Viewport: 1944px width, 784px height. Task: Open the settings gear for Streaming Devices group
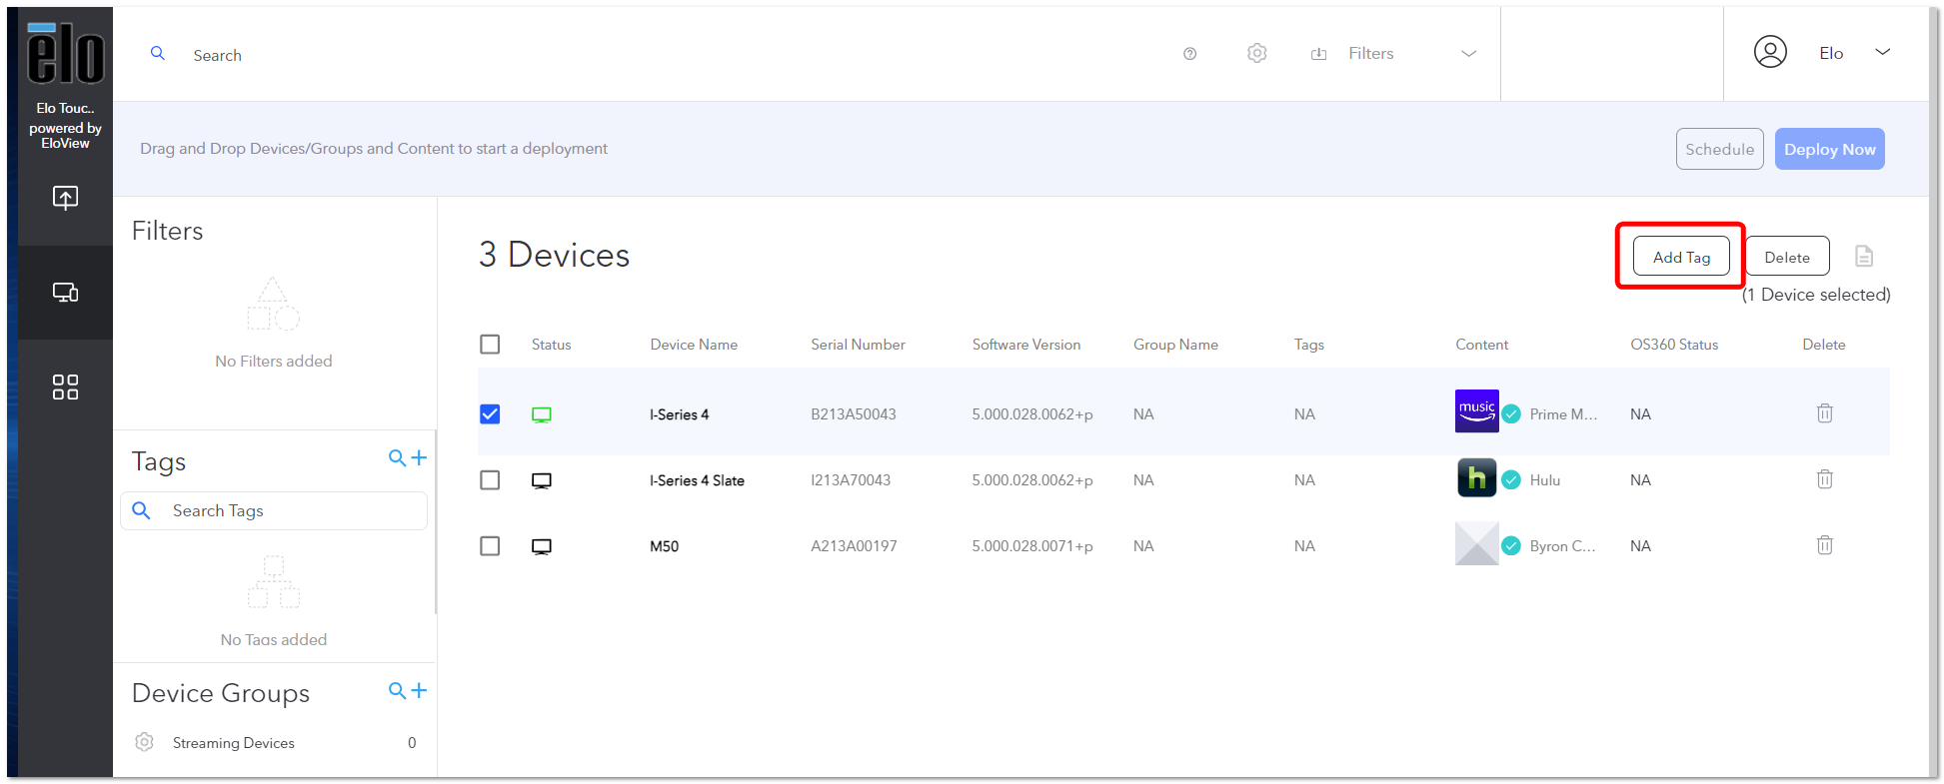tap(144, 742)
